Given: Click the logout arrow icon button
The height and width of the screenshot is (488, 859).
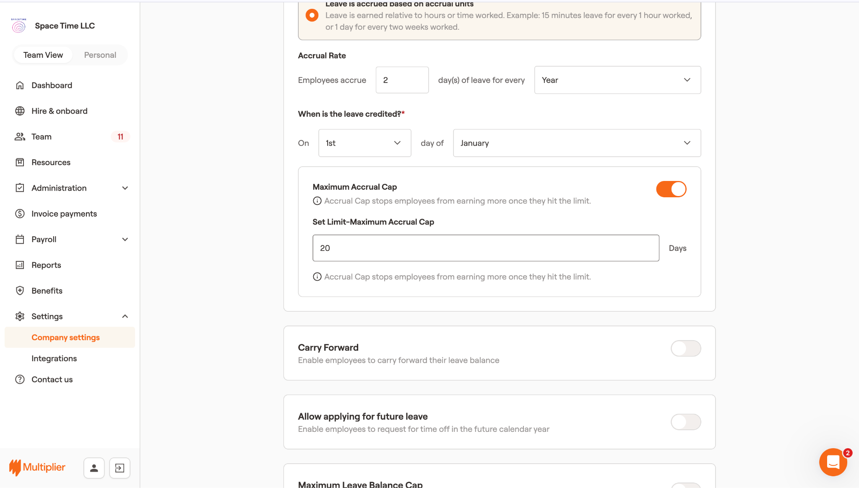Looking at the screenshot, I should 120,468.
